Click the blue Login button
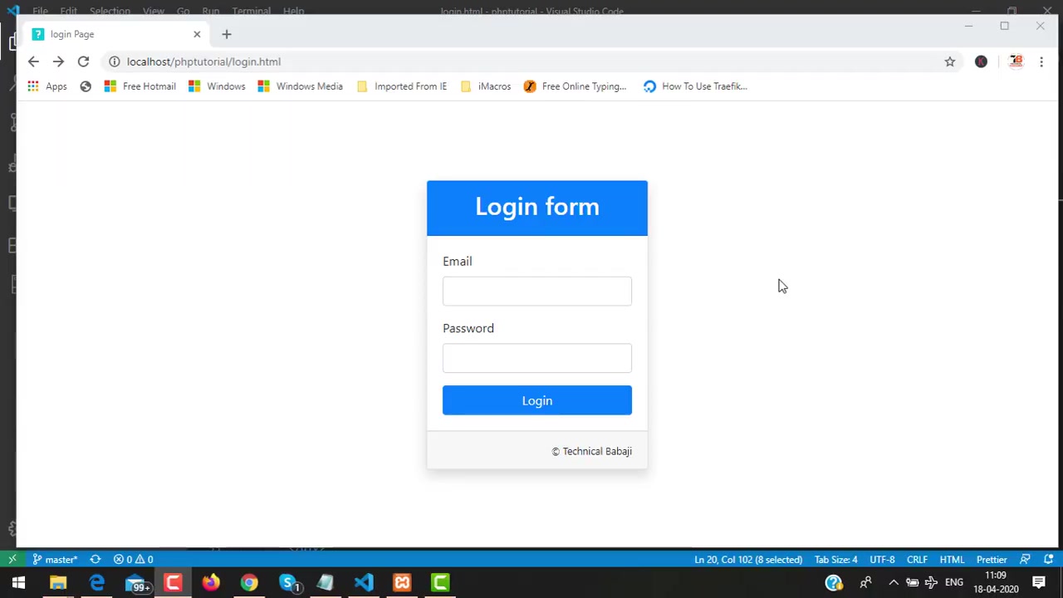 [536, 400]
